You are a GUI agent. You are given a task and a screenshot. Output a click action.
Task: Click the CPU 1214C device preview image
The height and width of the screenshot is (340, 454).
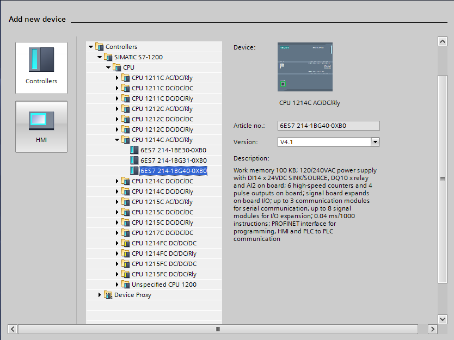pos(305,67)
